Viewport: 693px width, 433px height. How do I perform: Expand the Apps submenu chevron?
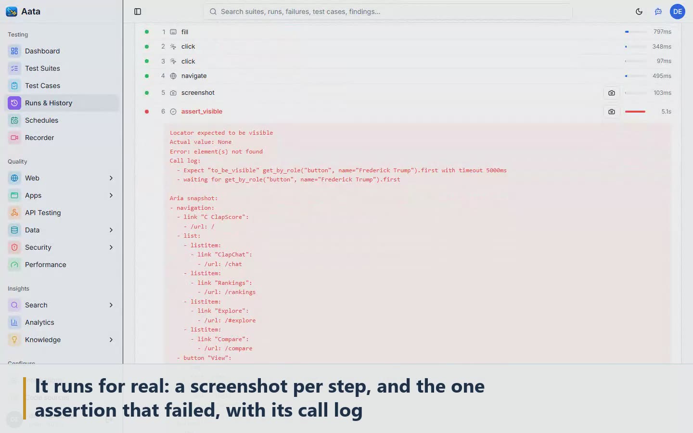[111, 195]
